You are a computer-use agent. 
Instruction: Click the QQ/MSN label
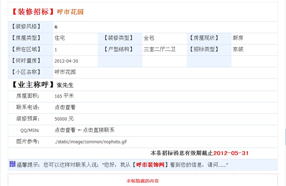coord(30,131)
